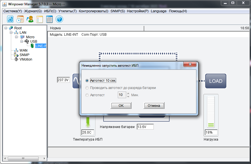Open the Утилиты(T) menu
Viewport: 251px width, 164px height.
point(67,11)
